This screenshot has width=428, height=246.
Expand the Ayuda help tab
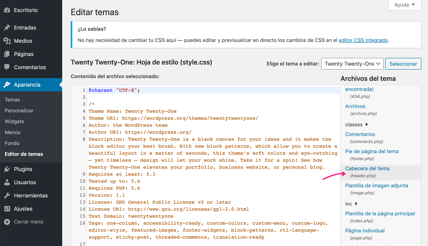click(x=405, y=5)
